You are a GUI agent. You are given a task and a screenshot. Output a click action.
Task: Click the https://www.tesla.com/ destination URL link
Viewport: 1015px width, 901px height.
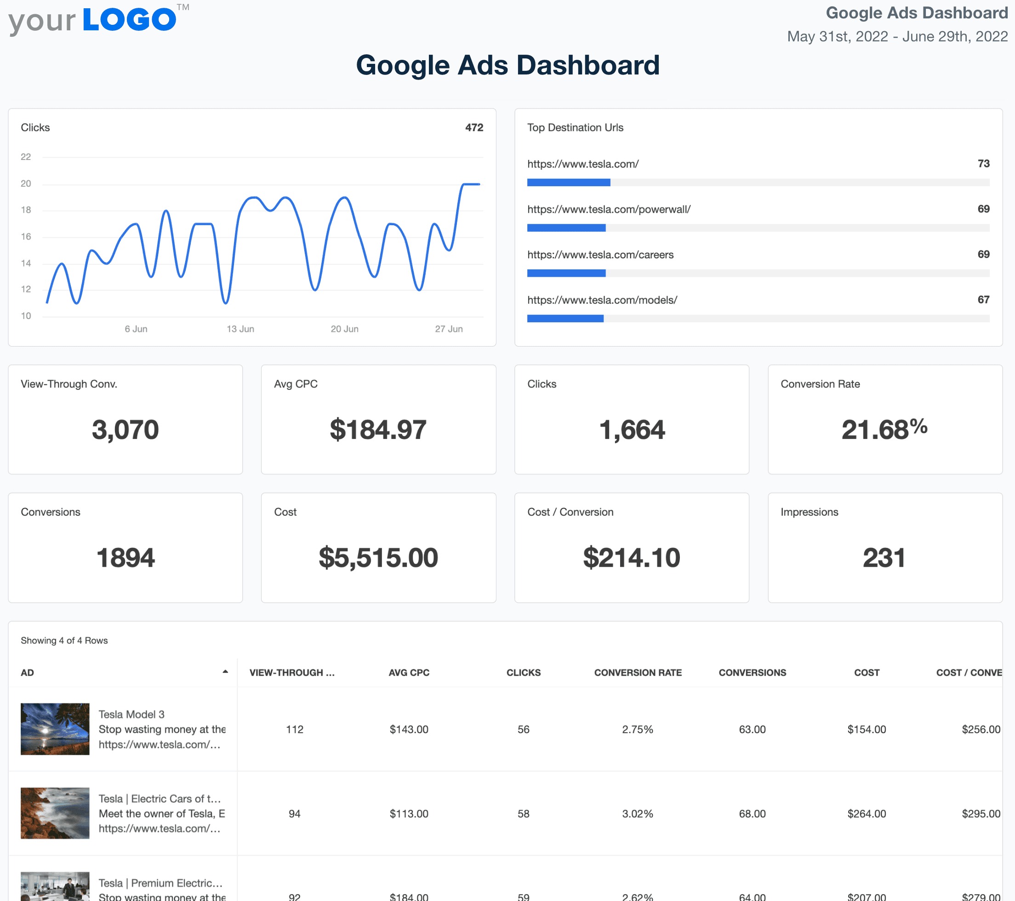(583, 165)
